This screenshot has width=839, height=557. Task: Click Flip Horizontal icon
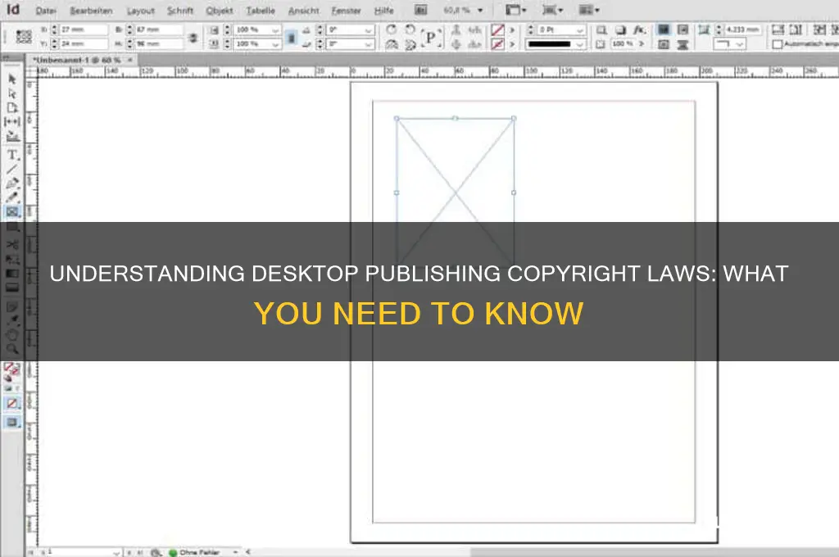(392, 44)
